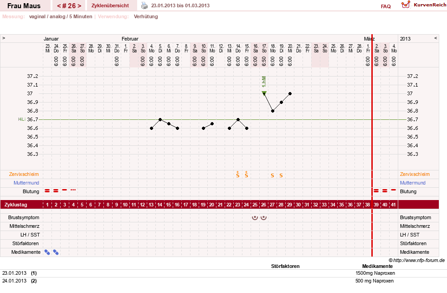Click the S+ cervical mucus symbol on day 24
This screenshot has width=447, height=293.
point(247,175)
